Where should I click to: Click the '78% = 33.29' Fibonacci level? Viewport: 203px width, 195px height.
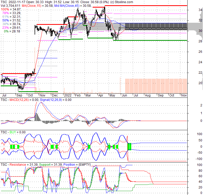[x=11, y=13]
